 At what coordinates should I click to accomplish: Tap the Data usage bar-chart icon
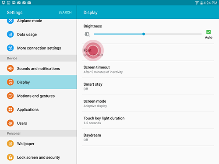click(10, 34)
